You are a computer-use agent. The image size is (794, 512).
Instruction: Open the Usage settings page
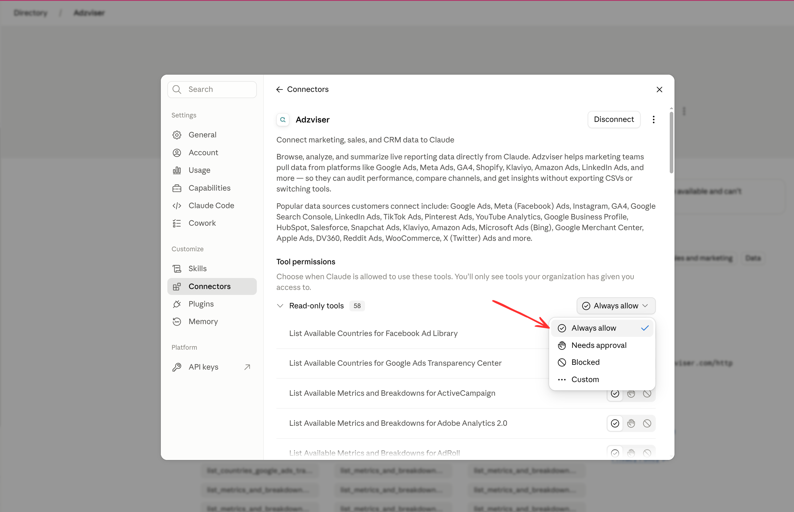[x=212, y=170]
